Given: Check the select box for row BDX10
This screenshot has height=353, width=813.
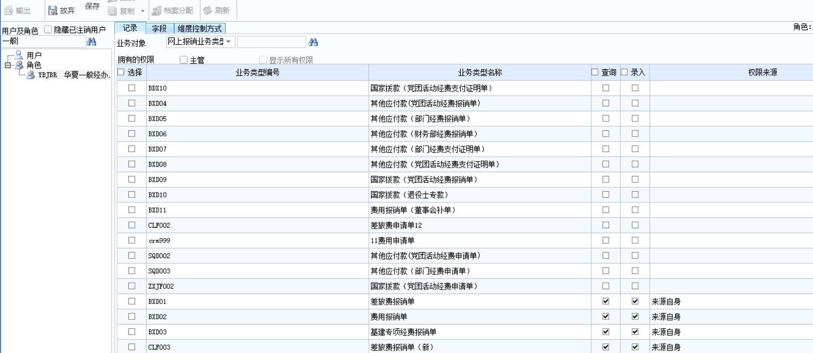Looking at the screenshot, I should 132,88.
